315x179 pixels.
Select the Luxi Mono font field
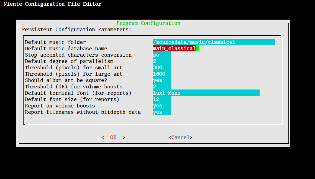click(206, 93)
